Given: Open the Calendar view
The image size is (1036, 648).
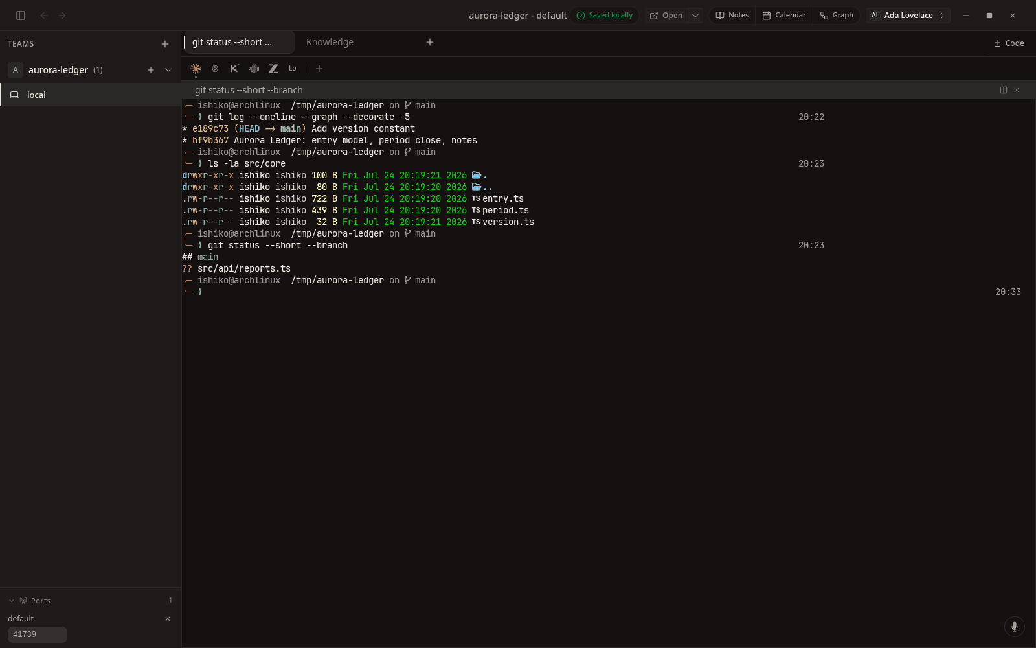Looking at the screenshot, I should click(x=784, y=16).
